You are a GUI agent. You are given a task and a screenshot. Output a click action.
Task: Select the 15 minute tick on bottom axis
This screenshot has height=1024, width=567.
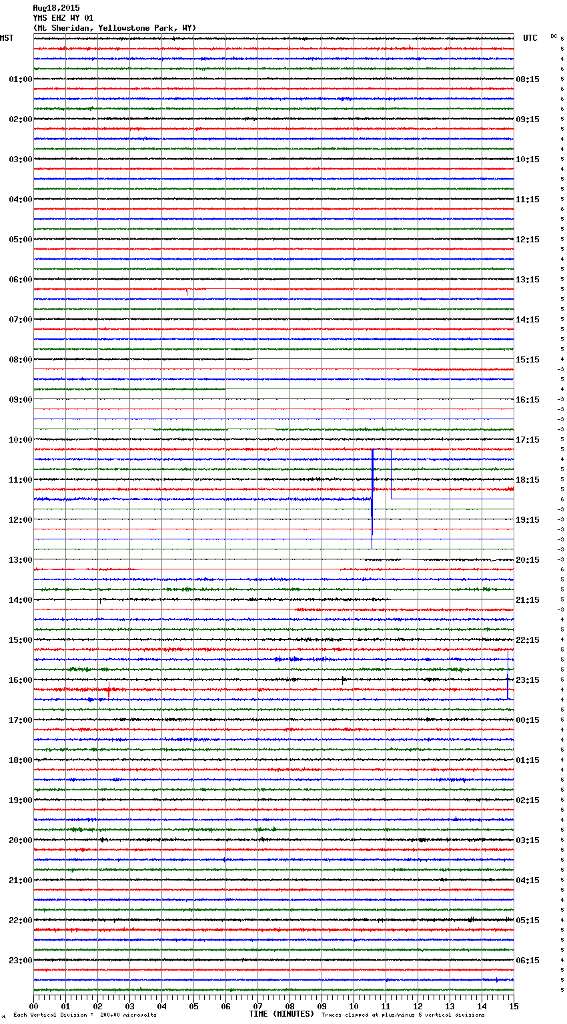tap(513, 1006)
